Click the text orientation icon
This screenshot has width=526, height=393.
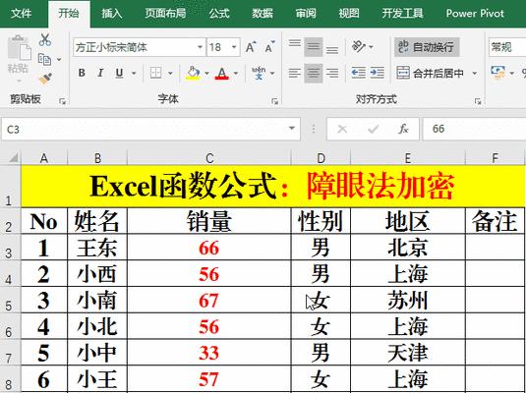point(358,47)
